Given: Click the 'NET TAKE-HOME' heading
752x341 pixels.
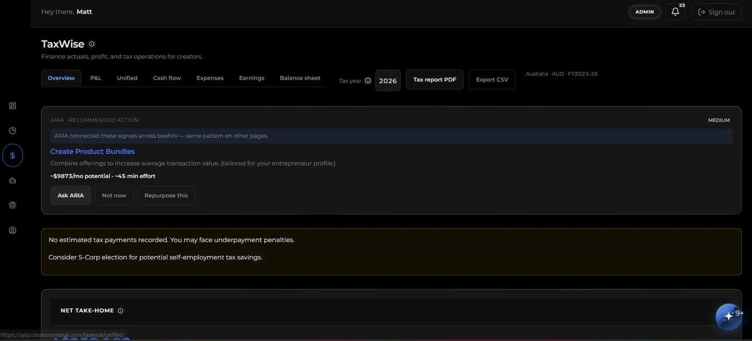Looking at the screenshot, I should coord(87,311).
